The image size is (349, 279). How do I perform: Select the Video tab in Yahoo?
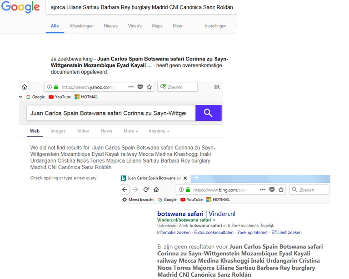tap(83, 131)
